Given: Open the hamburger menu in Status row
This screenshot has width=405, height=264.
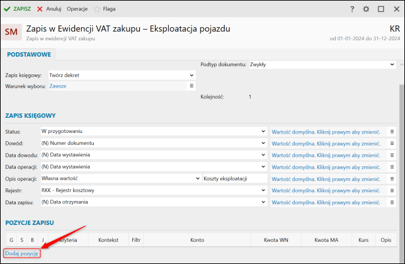Looking at the screenshot, I should tap(392, 132).
